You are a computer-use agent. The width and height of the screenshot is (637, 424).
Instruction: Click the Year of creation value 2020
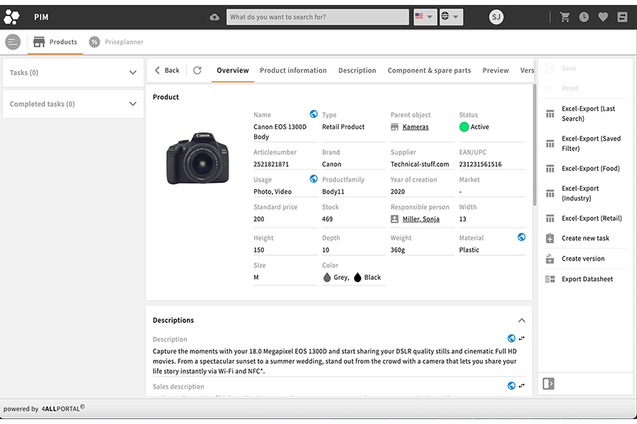(x=398, y=192)
